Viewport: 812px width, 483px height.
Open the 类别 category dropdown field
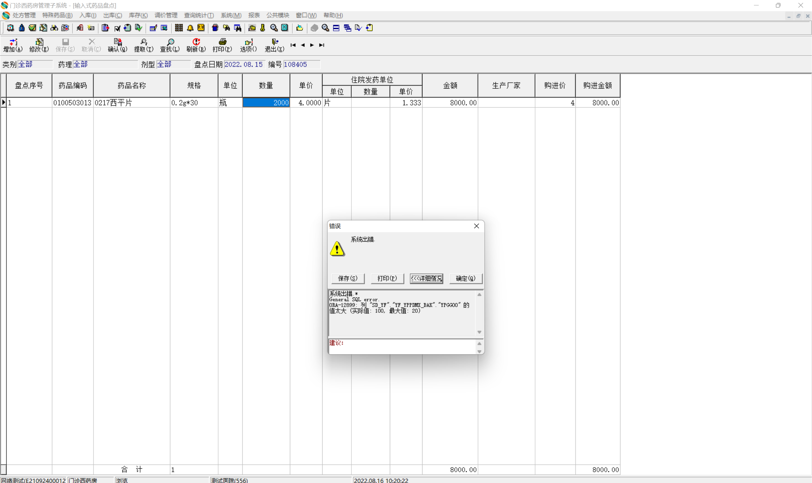35,64
